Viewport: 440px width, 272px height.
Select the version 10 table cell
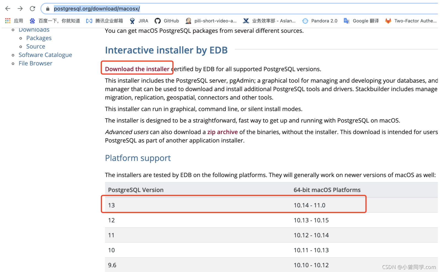[111, 250]
